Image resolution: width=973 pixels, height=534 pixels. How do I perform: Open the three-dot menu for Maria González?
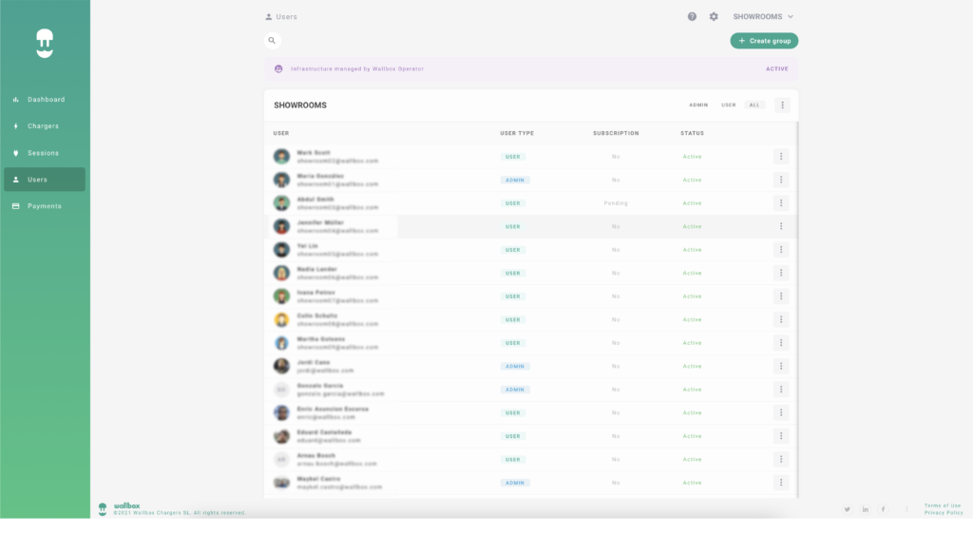click(x=781, y=180)
